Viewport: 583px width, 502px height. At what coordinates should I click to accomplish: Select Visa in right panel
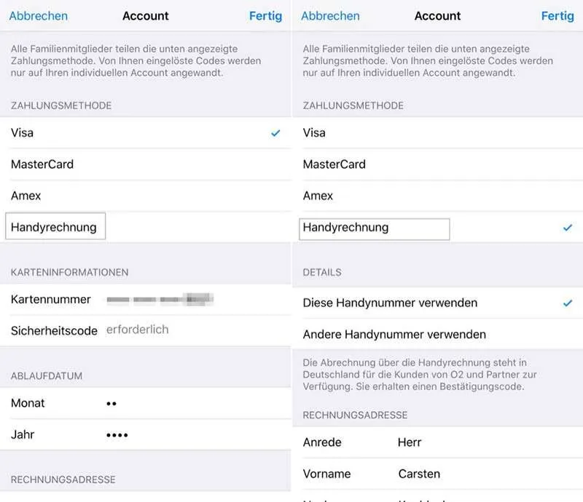(x=438, y=133)
